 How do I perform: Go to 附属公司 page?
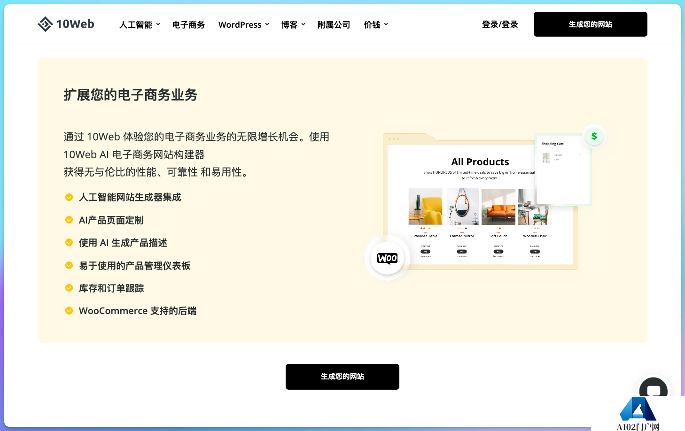[334, 24]
